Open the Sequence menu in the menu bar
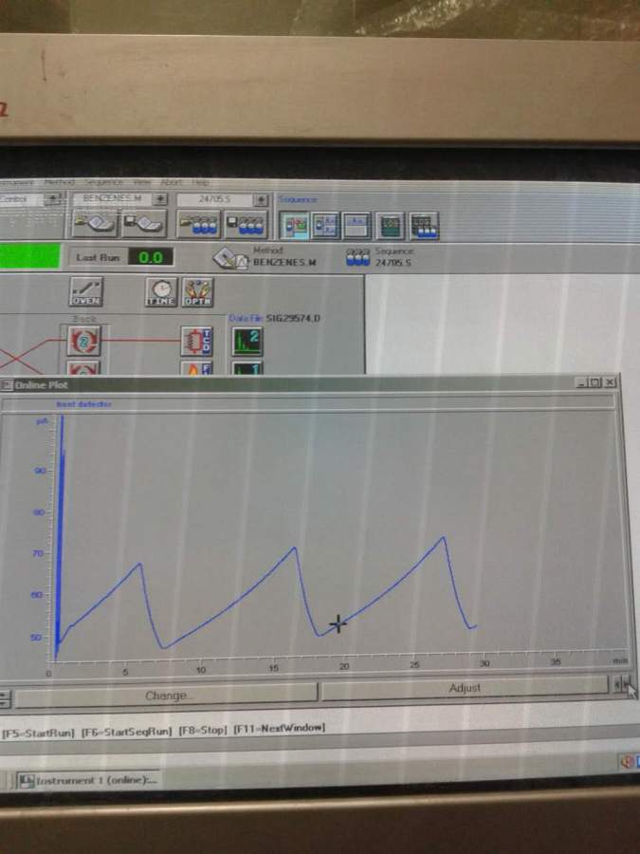 click(102, 182)
